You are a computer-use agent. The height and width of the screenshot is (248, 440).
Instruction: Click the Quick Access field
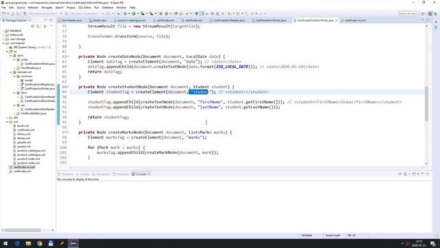[x=408, y=14]
